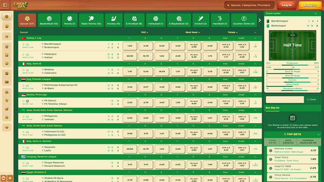Click the Log In button

(x=287, y=5)
